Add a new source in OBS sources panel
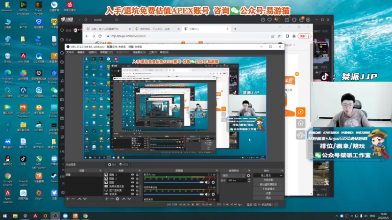 (x=107, y=199)
